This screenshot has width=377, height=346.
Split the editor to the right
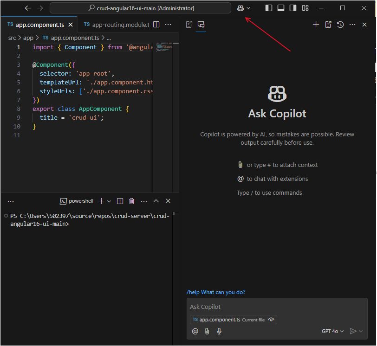click(156, 25)
